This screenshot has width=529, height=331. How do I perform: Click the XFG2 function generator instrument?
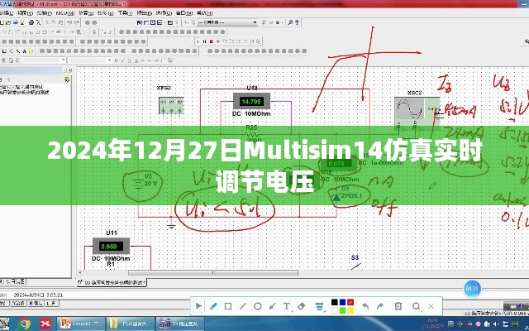coord(171,105)
